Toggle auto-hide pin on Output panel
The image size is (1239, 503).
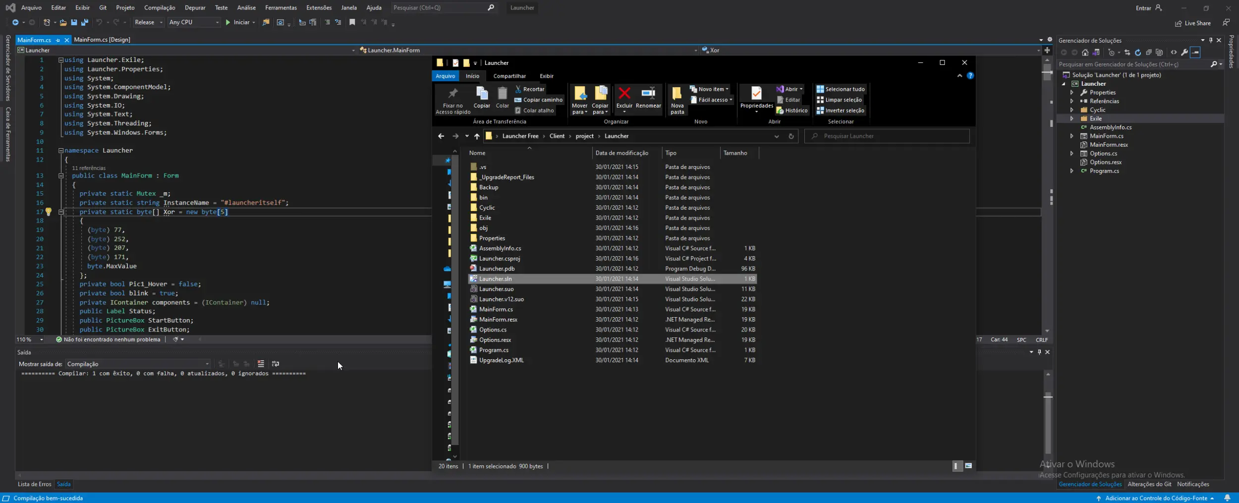pyautogui.click(x=1039, y=352)
